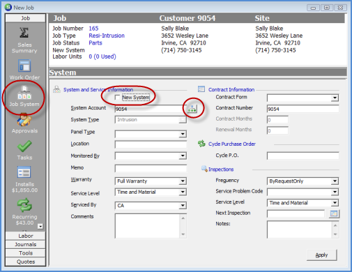Click the Memo text field

[151, 168]
